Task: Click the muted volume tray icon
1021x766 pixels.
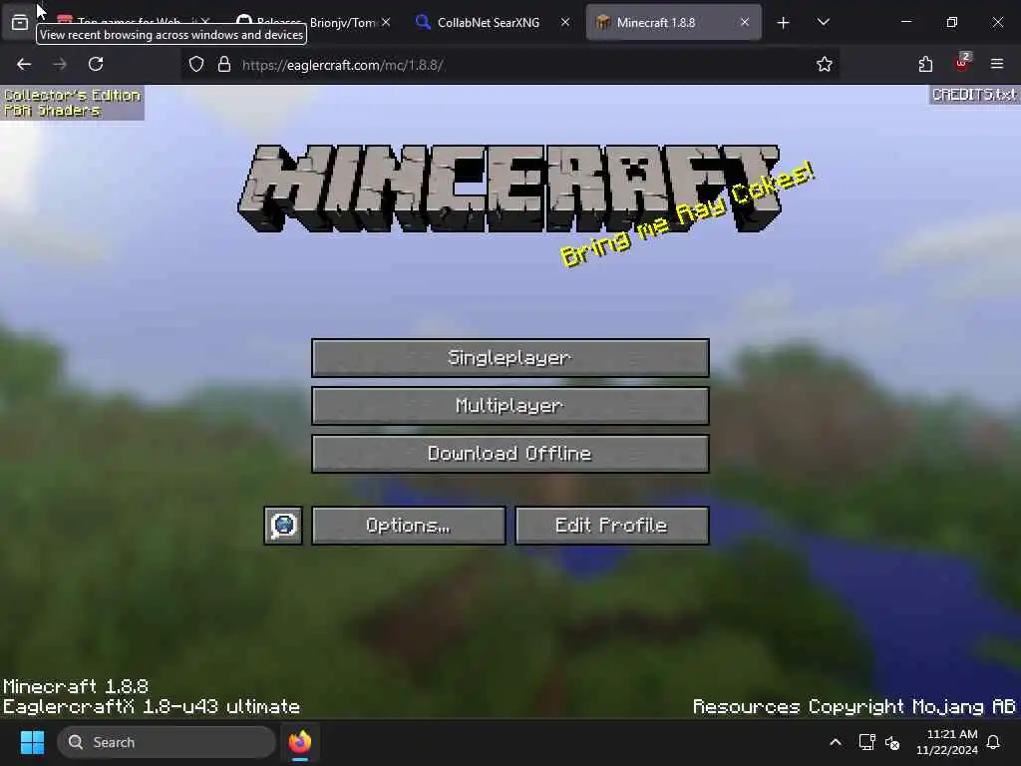Action: pyautogui.click(x=892, y=742)
